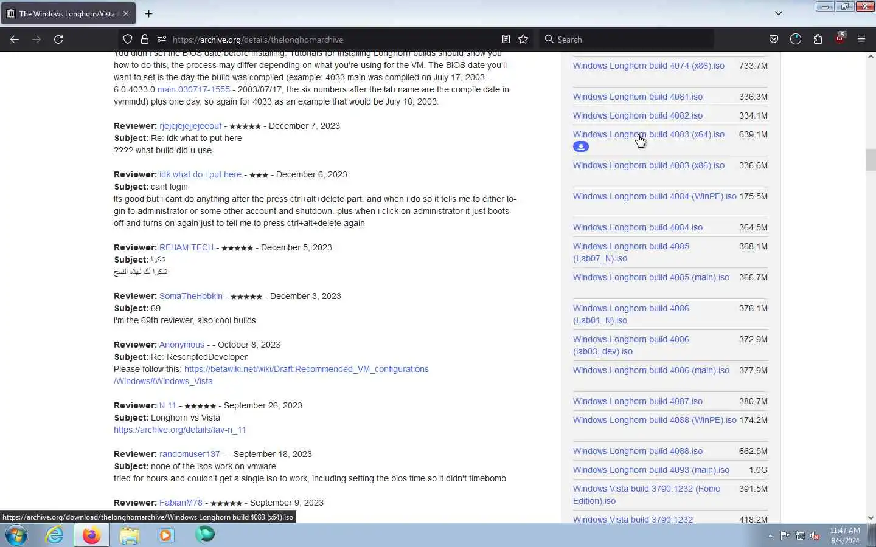Download Longhorn build 4086 (lab03_dev).iso
This screenshot has width=876, height=547.
coord(631,345)
